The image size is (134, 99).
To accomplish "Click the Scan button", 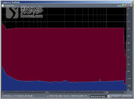I will pos(116,96).
